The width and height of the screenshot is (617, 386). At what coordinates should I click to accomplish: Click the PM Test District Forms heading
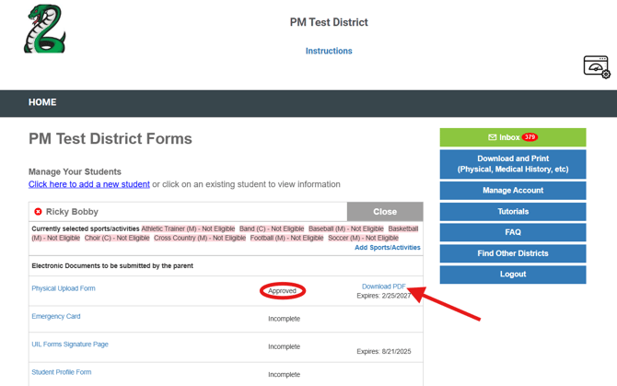(111, 139)
